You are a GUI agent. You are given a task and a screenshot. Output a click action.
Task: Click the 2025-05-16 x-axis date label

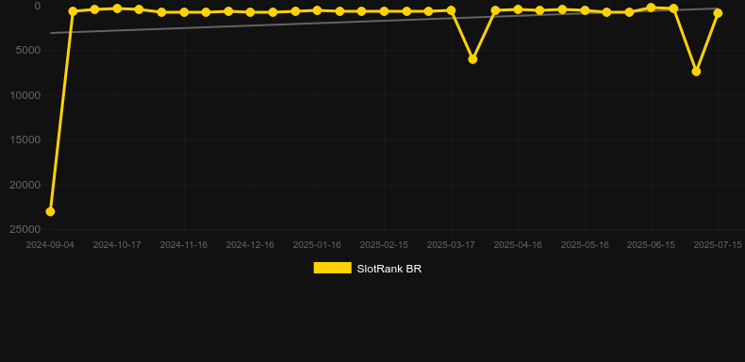[585, 245]
